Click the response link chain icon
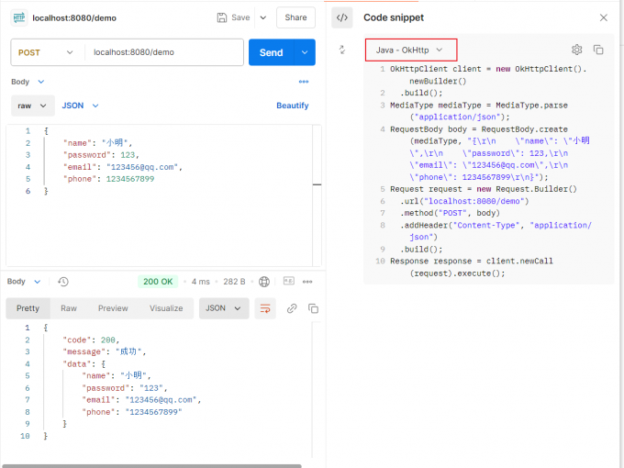This screenshot has width=624, height=468. point(292,308)
